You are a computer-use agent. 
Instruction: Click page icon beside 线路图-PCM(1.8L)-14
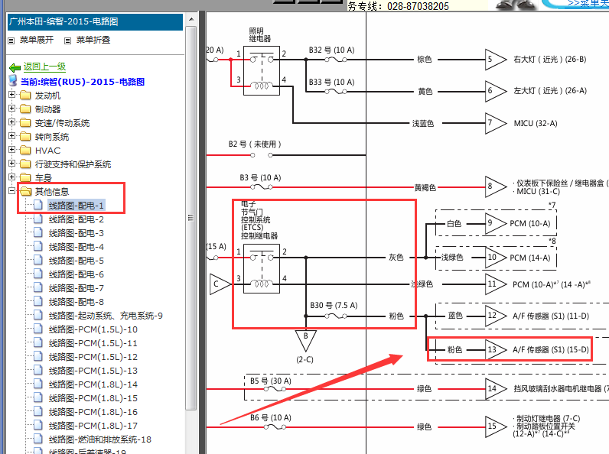pos(38,384)
